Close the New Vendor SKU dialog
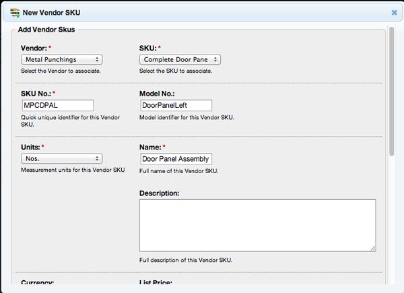 click(x=394, y=12)
